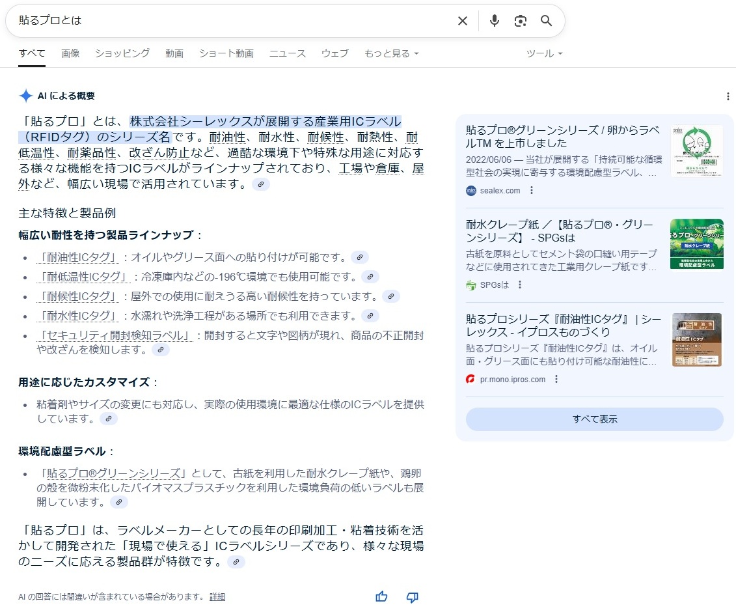The height and width of the screenshot is (614, 736).
Task: Switch to the 画像 tab
Action: [70, 53]
